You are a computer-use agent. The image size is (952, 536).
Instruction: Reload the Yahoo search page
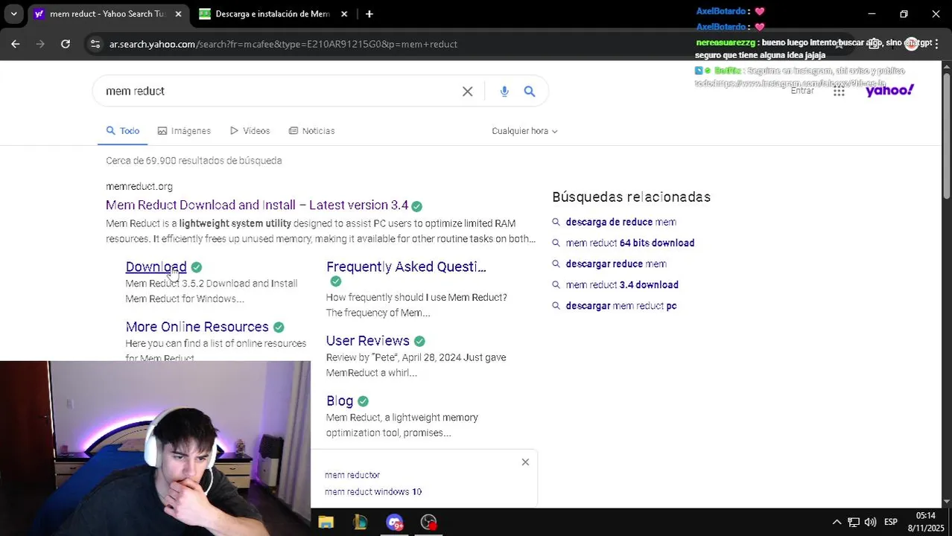(x=66, y=44)
